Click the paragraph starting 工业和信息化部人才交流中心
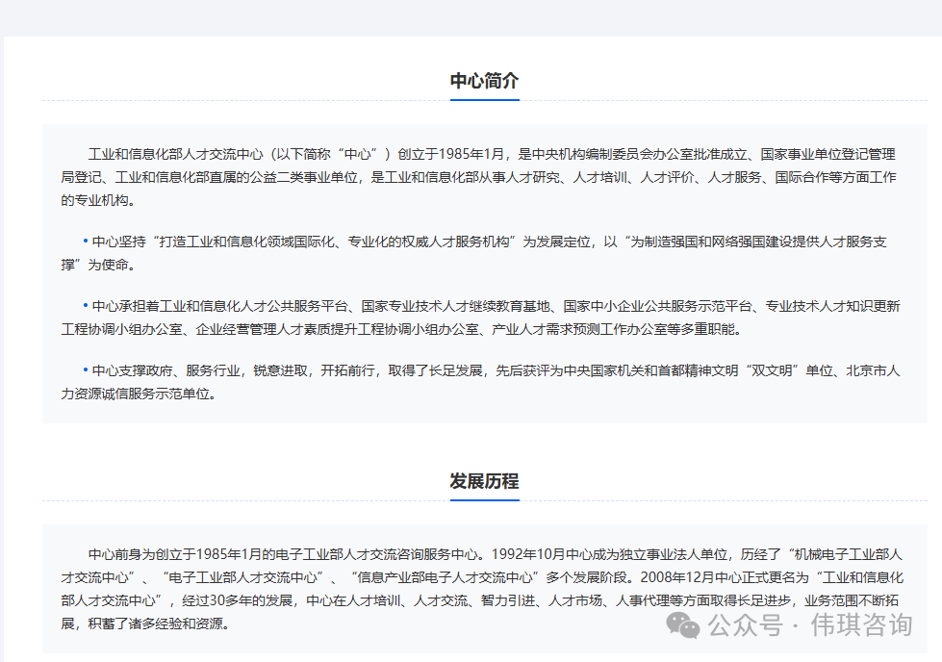The height and width of the screenshot is (662, 942). 479,177
